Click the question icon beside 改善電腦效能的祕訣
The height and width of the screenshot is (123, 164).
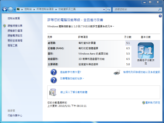pyautogui.click(x=54, y=80)
